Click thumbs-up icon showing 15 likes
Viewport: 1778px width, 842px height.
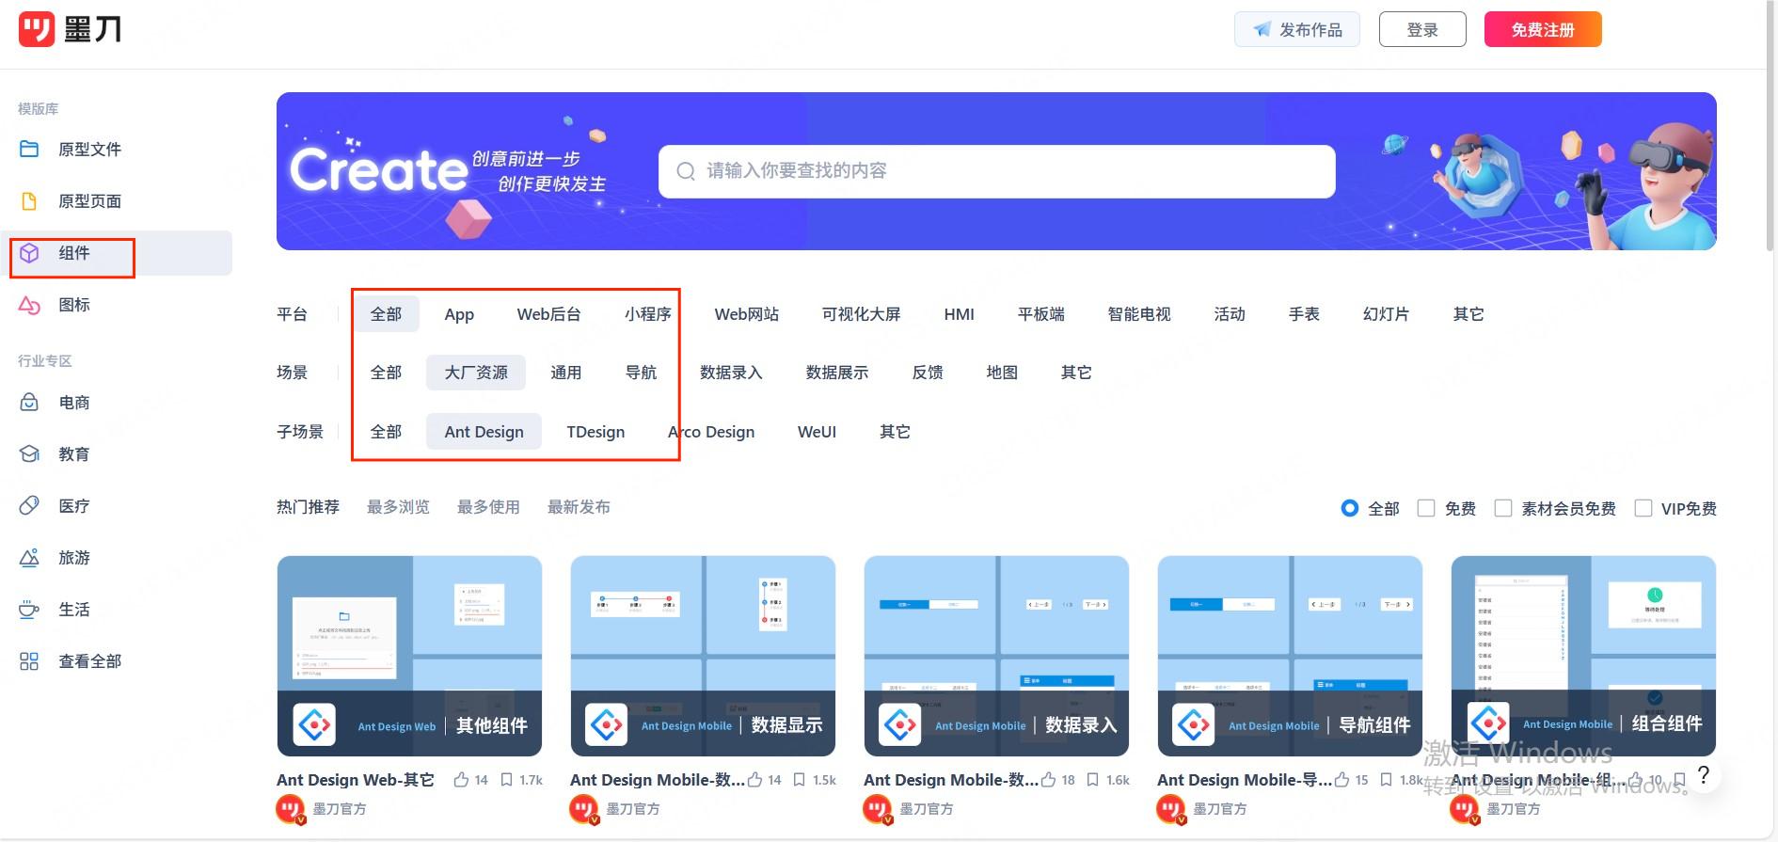[x=1341, y=779]
